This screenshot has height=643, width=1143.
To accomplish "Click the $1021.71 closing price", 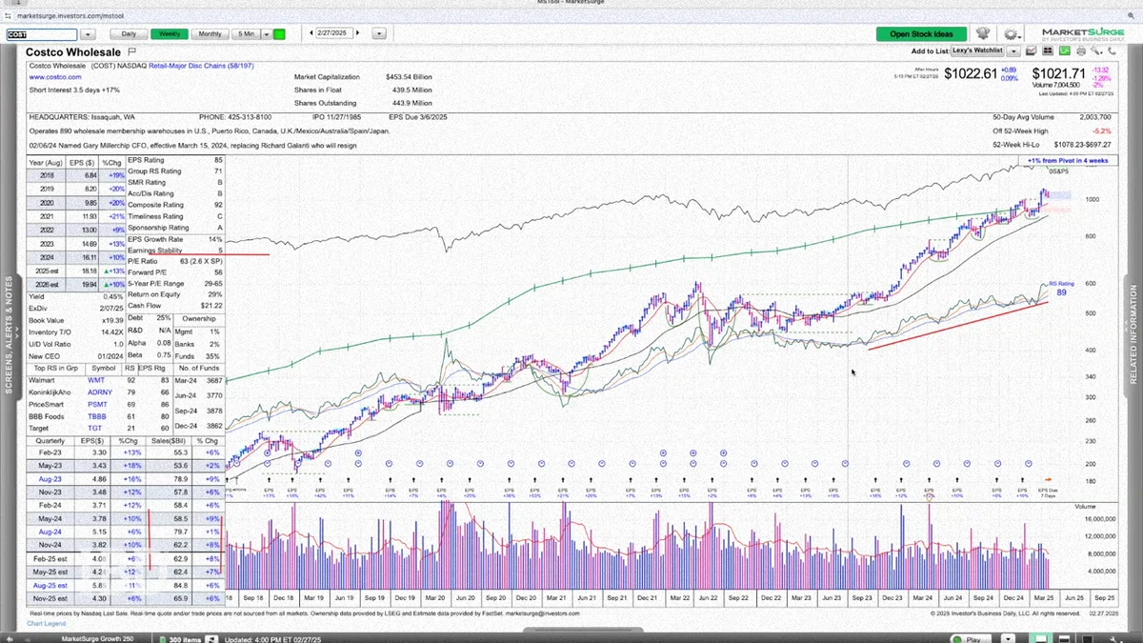I will click(1059, 73).
